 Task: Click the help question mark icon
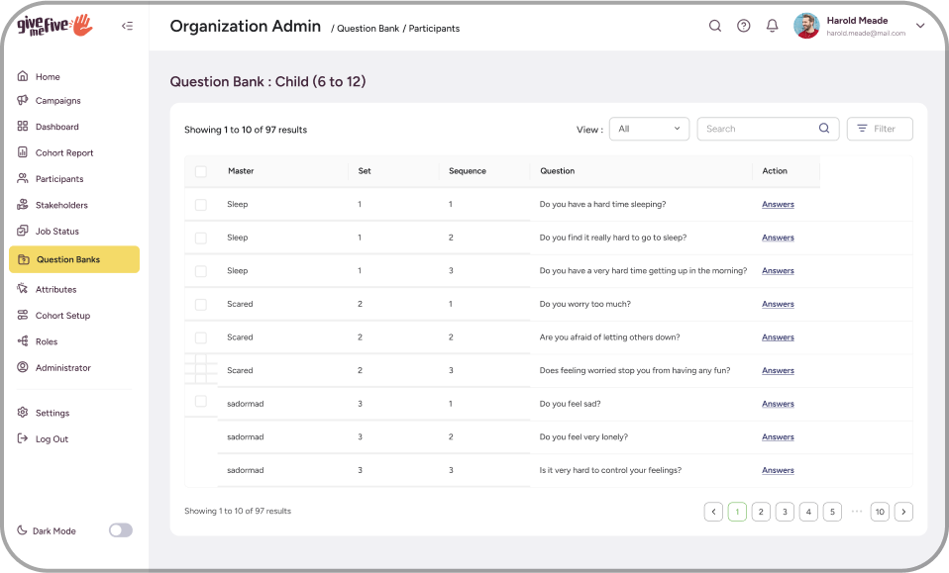point(743,26)
